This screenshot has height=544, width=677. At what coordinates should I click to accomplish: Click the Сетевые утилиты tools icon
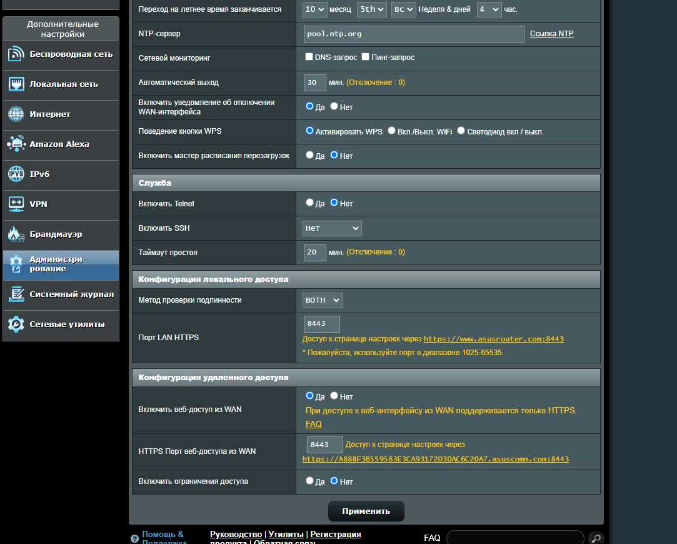pos(16,325)
